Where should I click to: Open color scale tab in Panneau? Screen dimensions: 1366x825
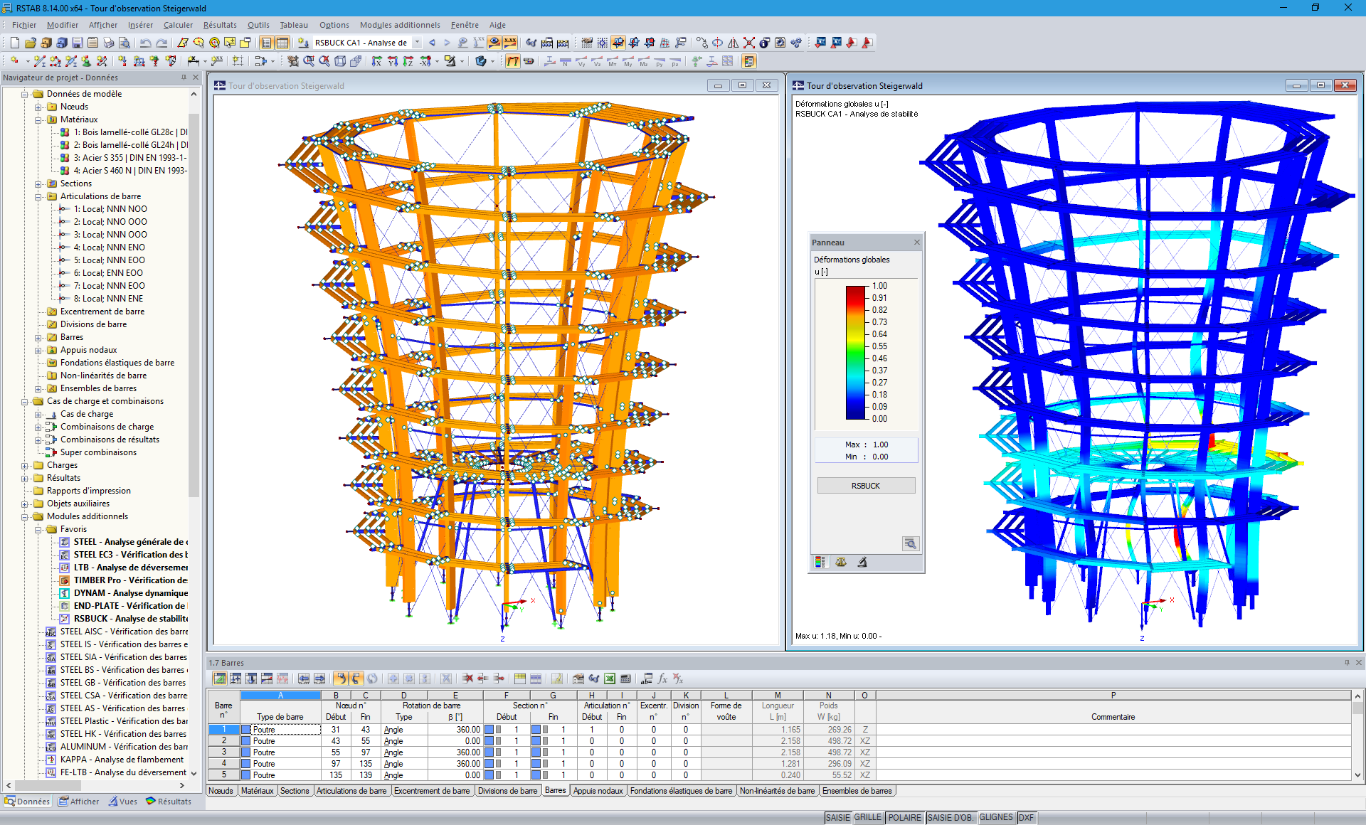[820, 562]
